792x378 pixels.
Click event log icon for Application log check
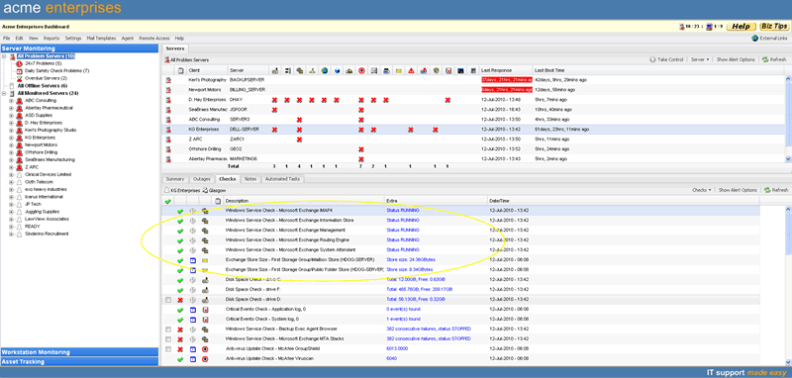pos(205,310)
